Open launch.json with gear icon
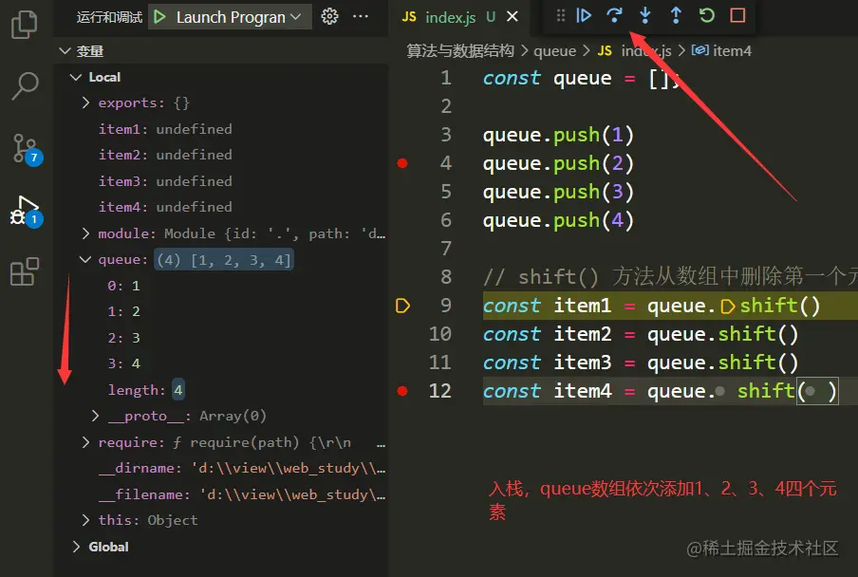The height and width of the screenshot is (577, 858). pyautogui.click(x=329, y=16)
